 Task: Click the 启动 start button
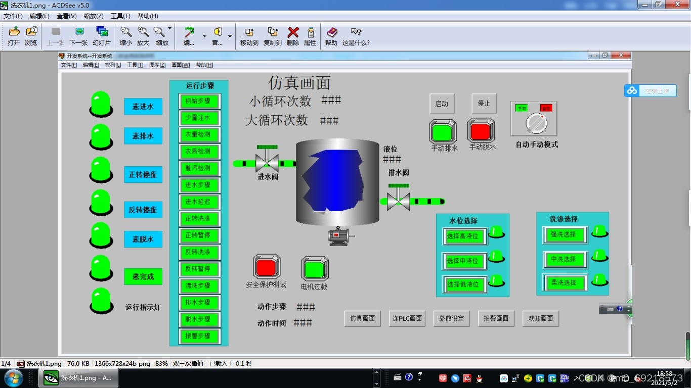point(442,104)
